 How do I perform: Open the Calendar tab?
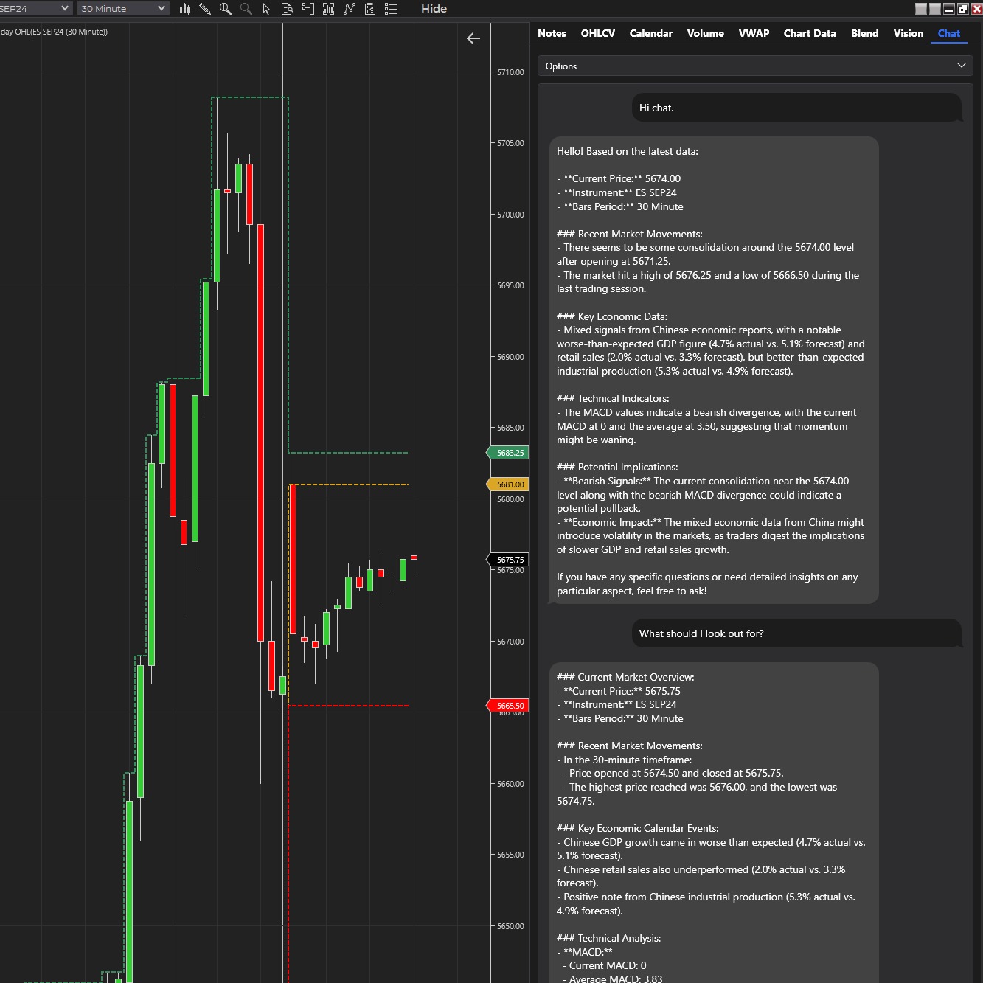(651, 33)
